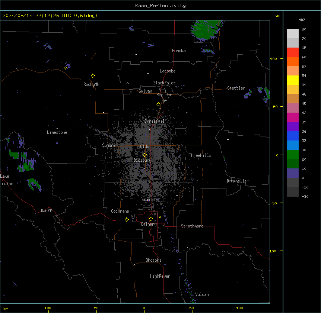The height and width of the screenshot is (313, 321).
Task: Select the HighRiver city label
Action: [160, 276]
